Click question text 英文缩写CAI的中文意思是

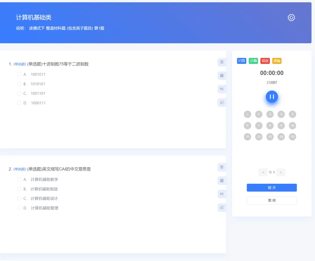tap(67, 169)
